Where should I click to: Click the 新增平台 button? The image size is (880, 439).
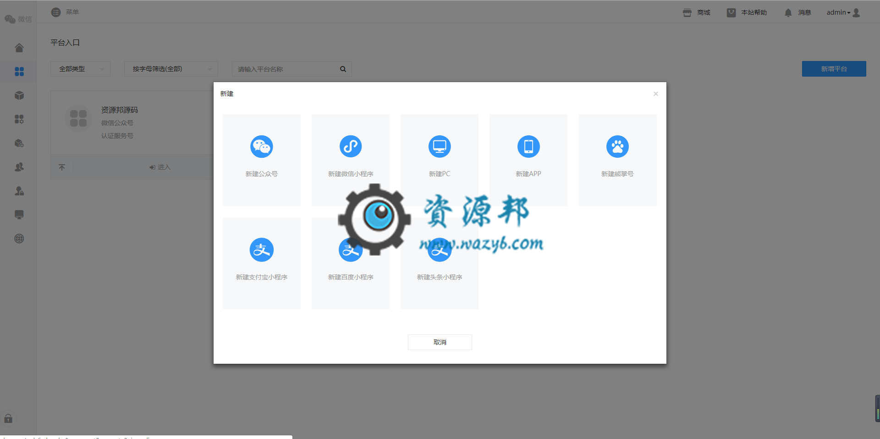click(834, 69)
